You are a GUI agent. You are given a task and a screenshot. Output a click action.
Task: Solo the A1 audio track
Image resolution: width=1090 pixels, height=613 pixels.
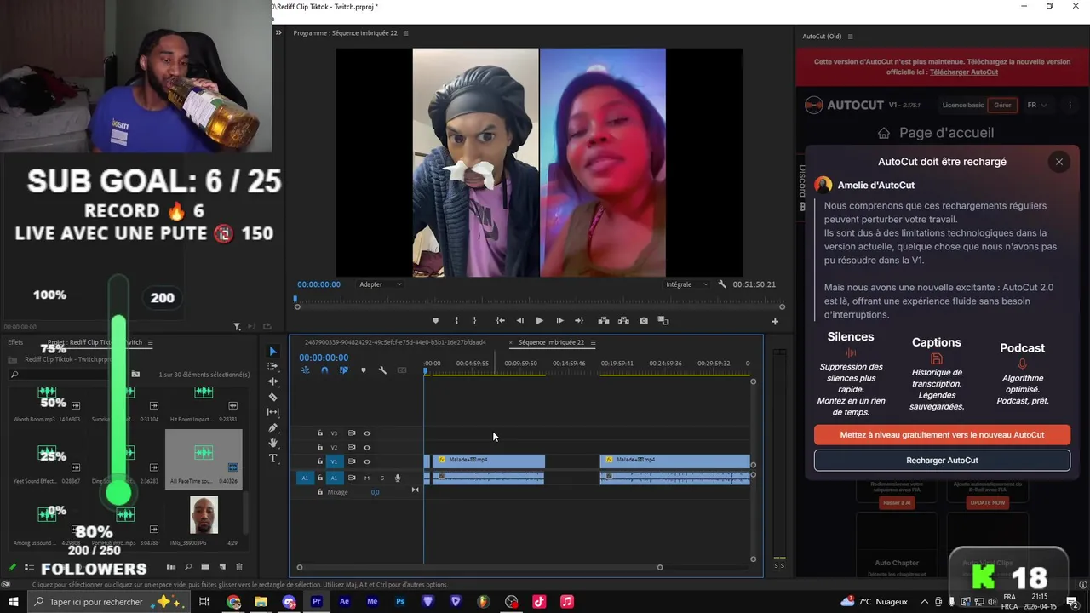click(381, 478)
